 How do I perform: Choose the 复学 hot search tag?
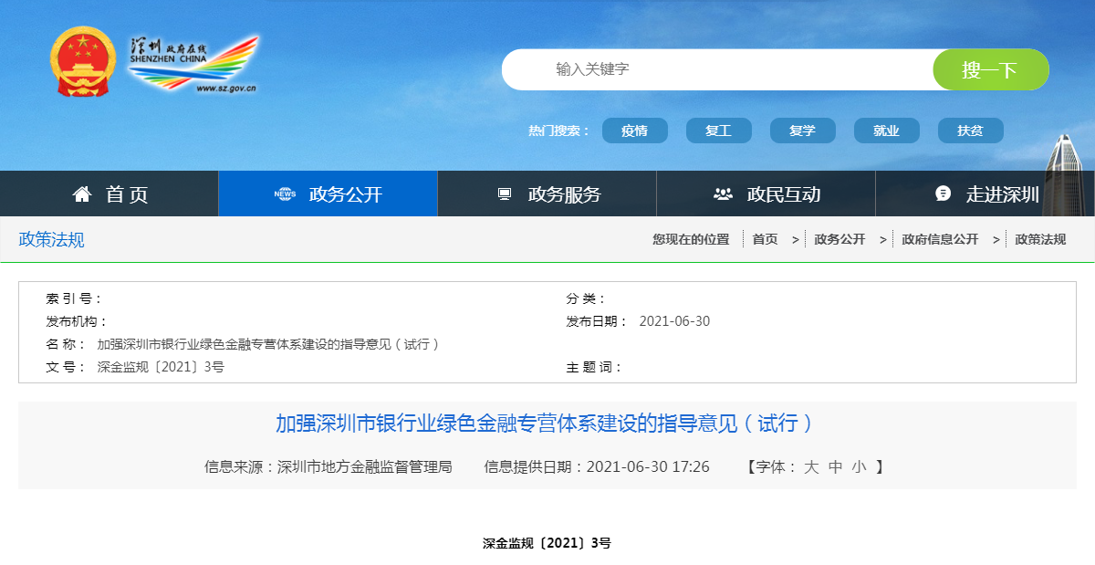(802, 131)
